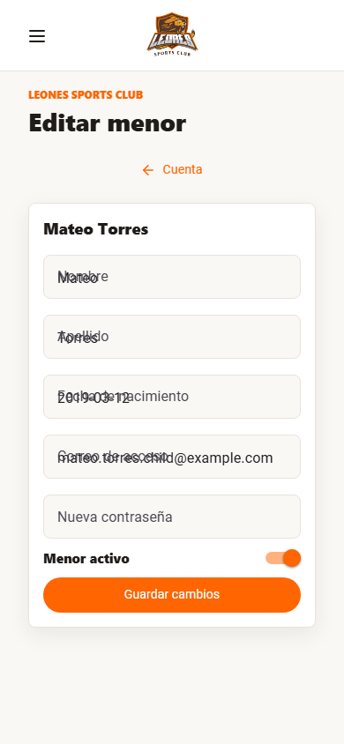Click the Leones Sports Club logo
344x744 pixels.
click(x=172, y=35)
